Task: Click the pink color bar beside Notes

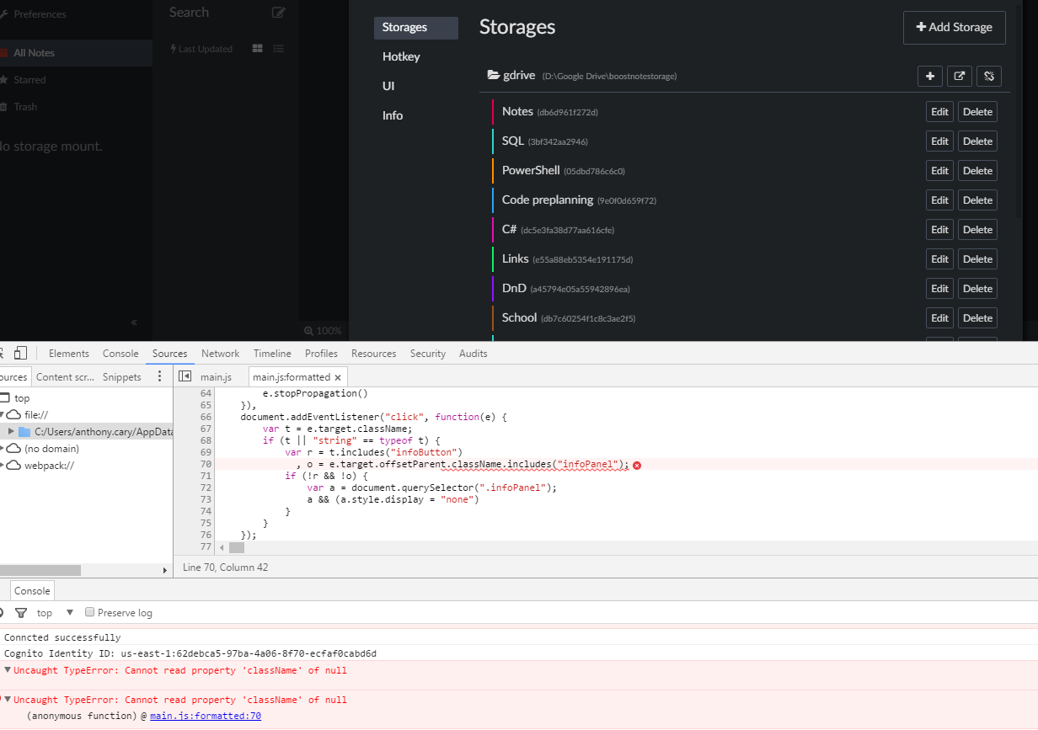Action: [x=494, y=111]
